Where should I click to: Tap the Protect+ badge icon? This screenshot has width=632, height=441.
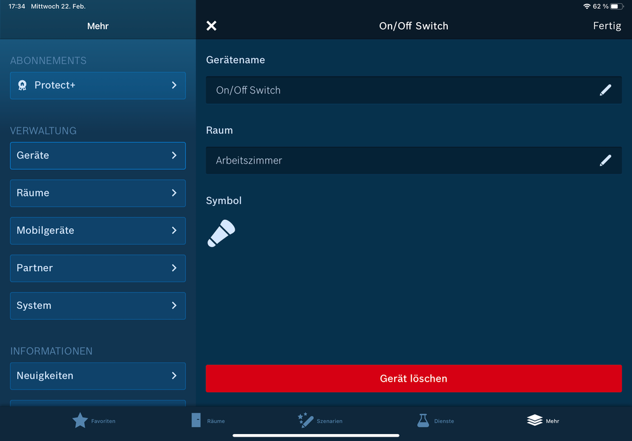[x=22, y=85]
